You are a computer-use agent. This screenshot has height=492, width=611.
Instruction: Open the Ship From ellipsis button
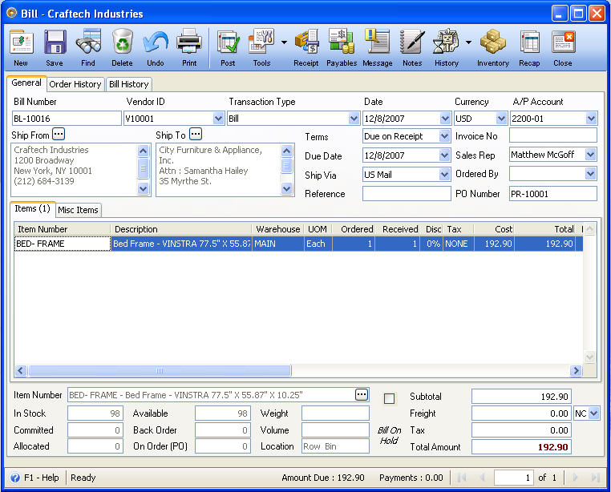pyautogui.click(x=59, y=135)
